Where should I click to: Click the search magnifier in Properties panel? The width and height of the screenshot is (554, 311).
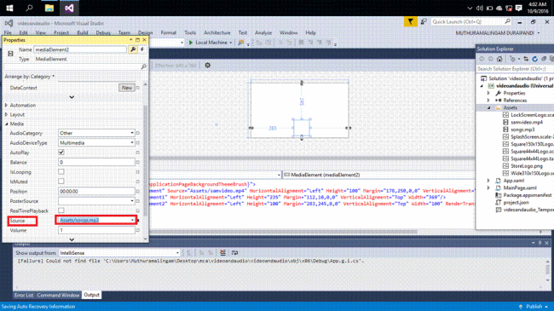pos(143,66)
